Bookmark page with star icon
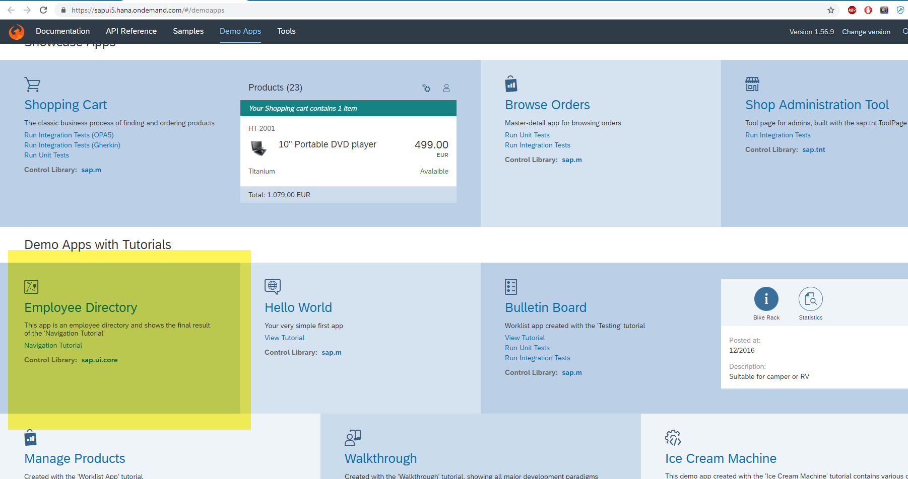The width and height of the screenshot is (908, 479). point(831,10)
